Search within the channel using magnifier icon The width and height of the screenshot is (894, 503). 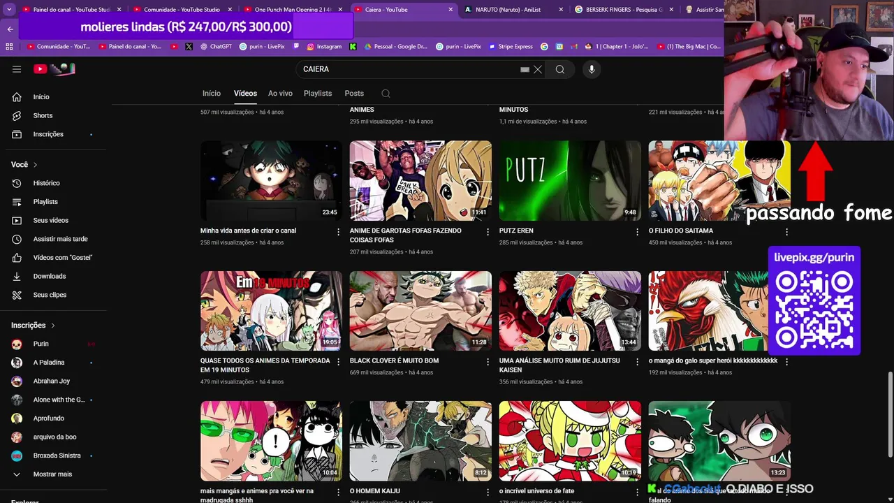tap(386, 94)
